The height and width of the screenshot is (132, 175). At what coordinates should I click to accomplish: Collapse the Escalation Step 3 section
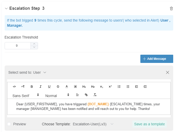point(6,8)
